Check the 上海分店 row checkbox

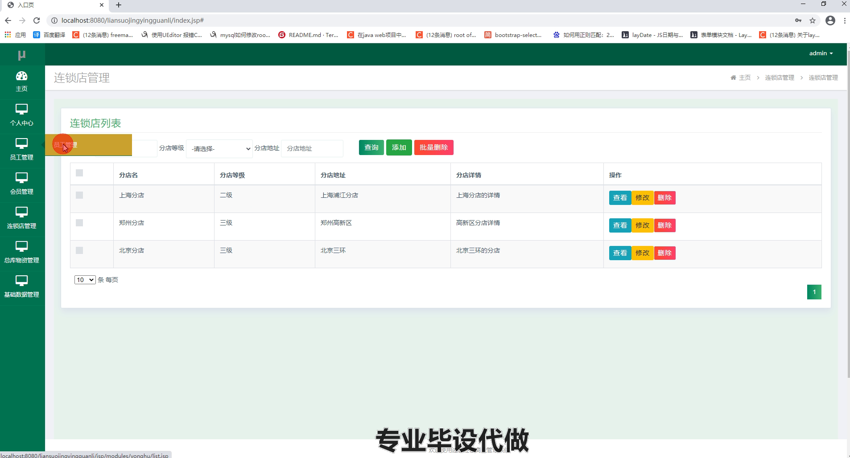(79, 195)
